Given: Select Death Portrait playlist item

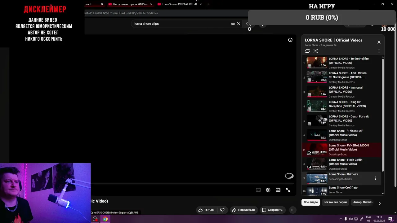Looking at the screenshot, I should (x=342, y=121).
